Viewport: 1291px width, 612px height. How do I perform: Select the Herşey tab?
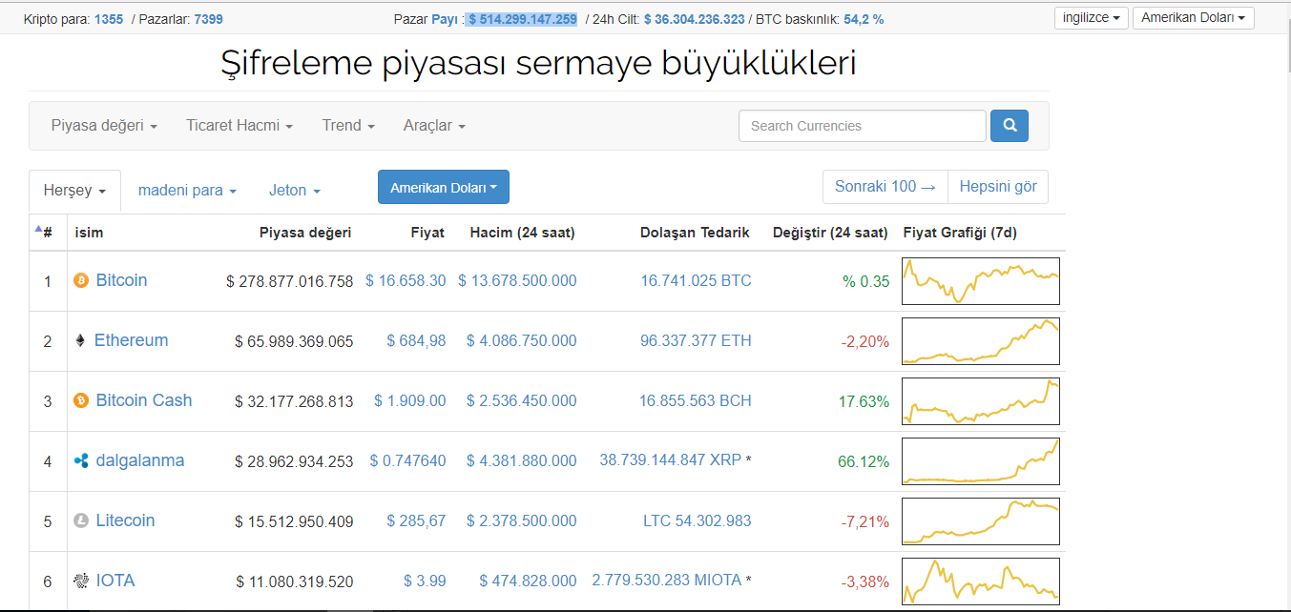(74, 191)
